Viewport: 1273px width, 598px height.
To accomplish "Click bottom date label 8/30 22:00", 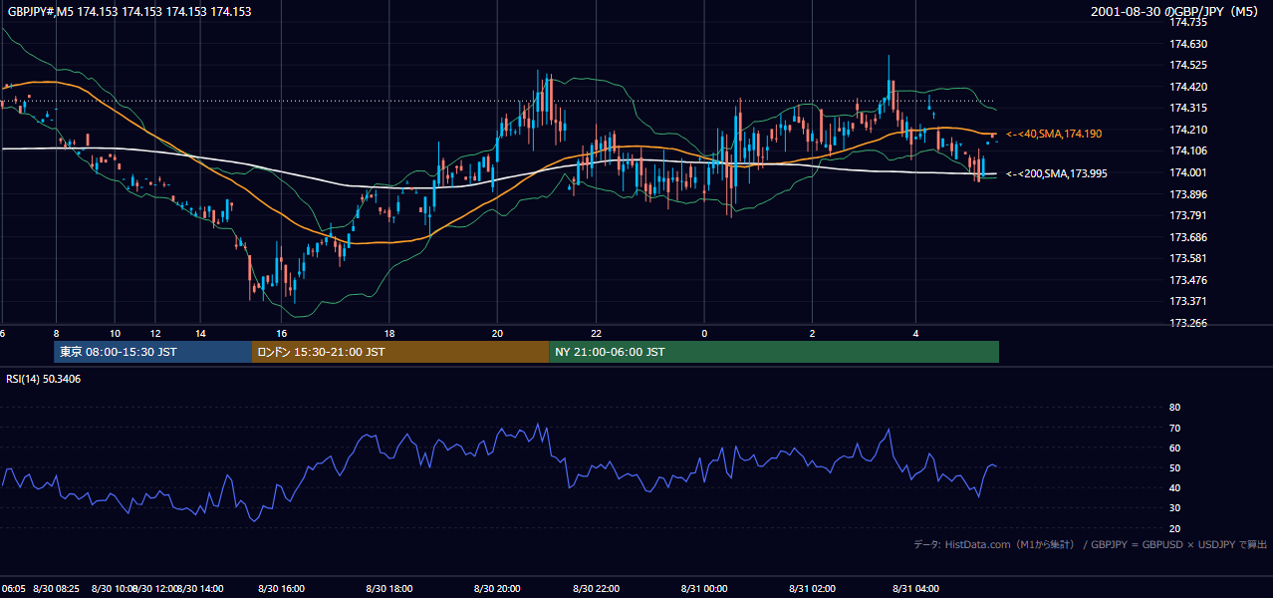I will pos(597,589).
